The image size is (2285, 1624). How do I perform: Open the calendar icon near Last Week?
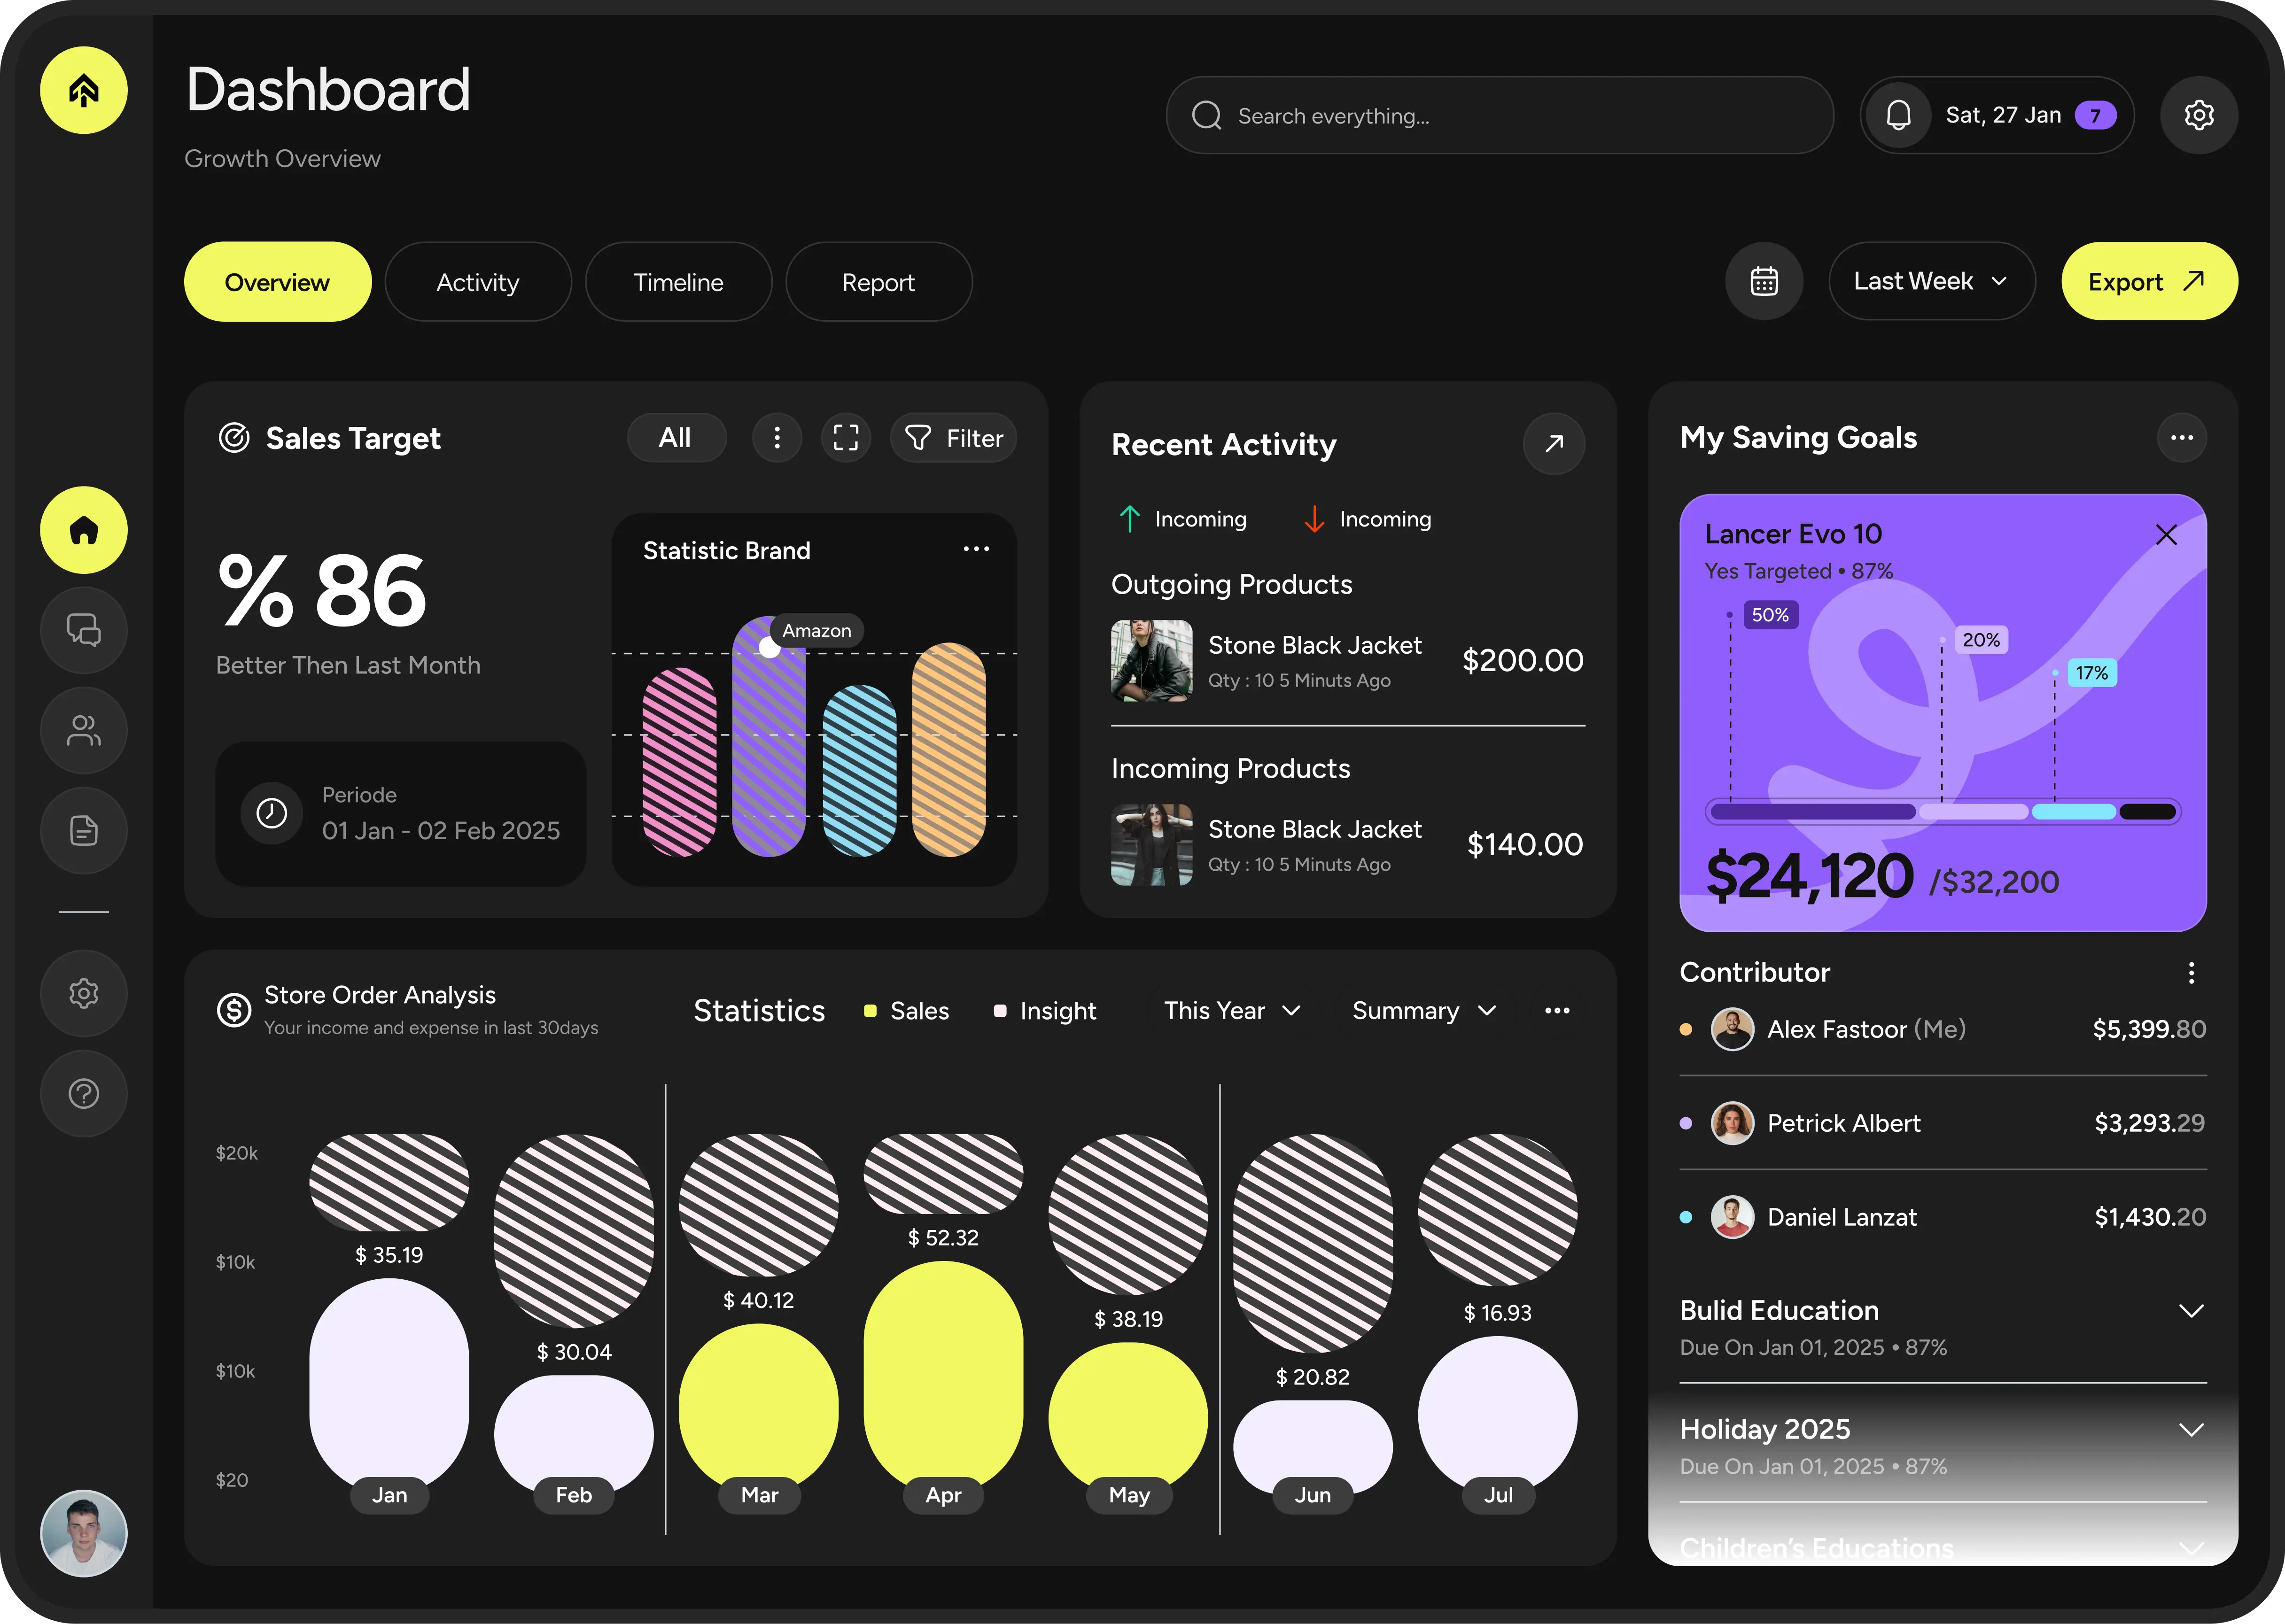point(1764,281)
